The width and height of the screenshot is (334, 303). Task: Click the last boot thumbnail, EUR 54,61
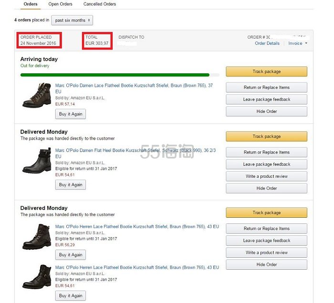[37, 276]
